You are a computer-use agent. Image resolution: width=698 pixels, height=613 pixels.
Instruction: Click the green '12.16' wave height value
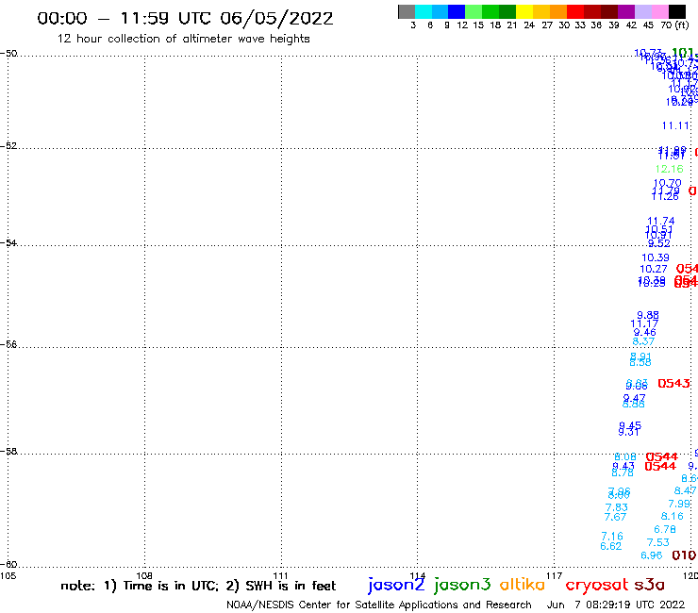[x=669, y=169]
